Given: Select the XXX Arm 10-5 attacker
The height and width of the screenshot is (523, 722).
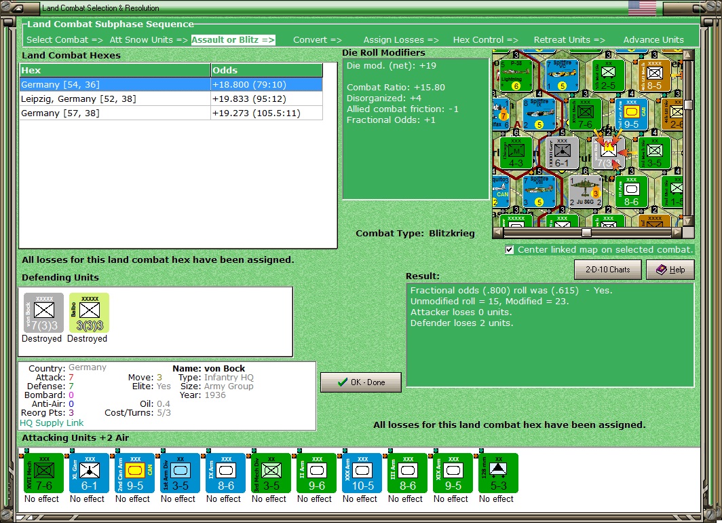Looking at the screenshot, I should pos(362,473).
